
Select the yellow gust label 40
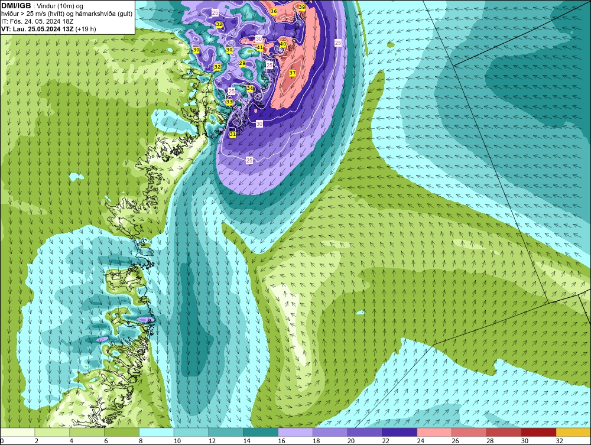pos(282,44)
